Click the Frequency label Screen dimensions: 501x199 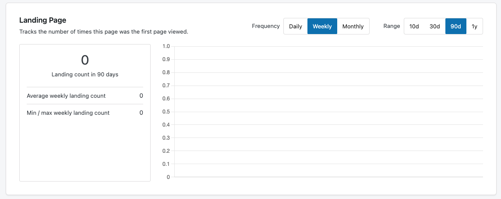coord(266,26)
